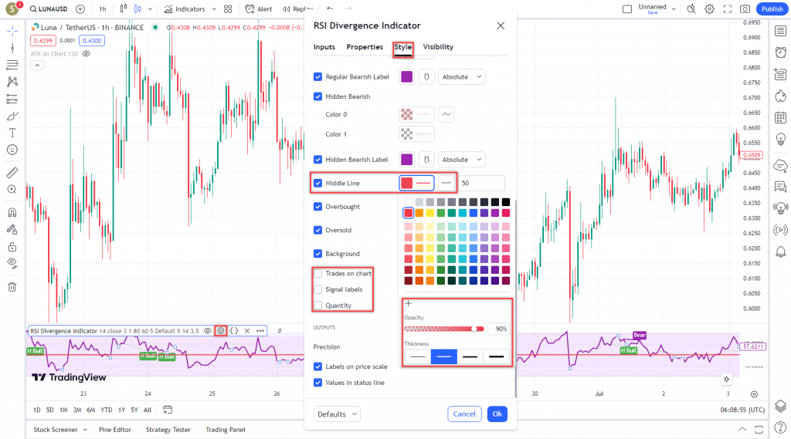Viewport: 791px width, 439px height.
Task: Lock all drawing tools
Action: point(12,246)
